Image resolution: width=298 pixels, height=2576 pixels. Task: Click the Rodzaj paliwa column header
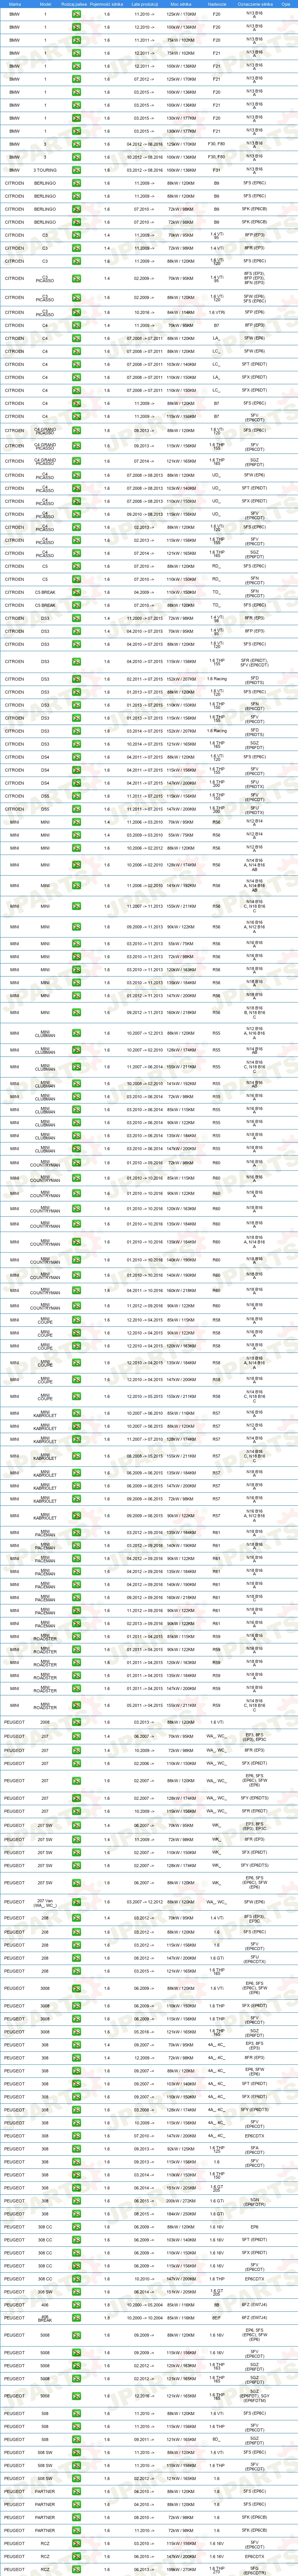(75, 4)
